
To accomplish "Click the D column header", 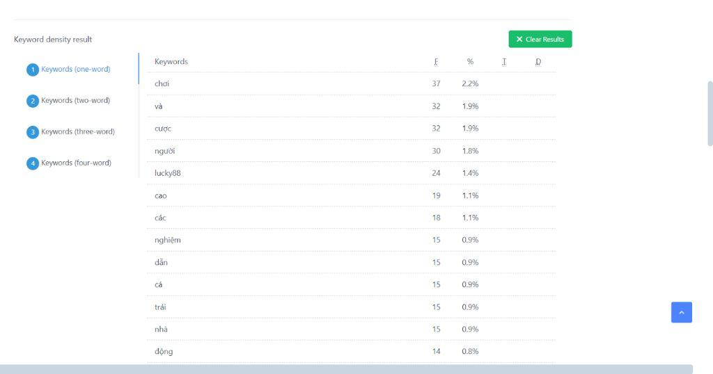I will pyautogui.click(x=538, y=62).
